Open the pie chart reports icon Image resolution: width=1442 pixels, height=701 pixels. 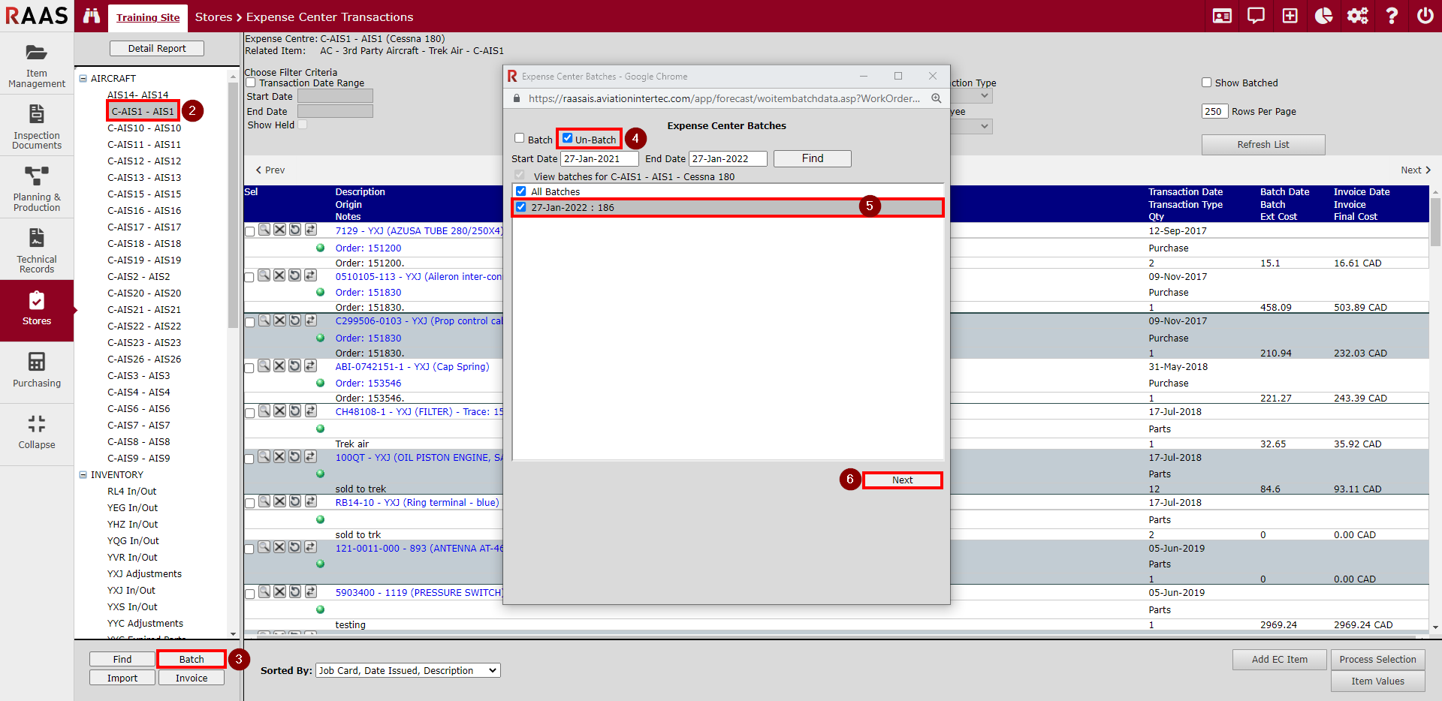point(1323,16)
